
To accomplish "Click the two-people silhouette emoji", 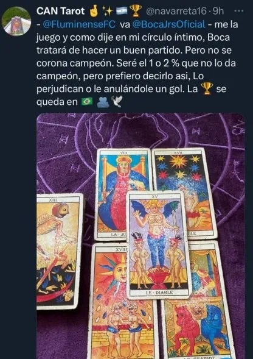I will (x=103, y=102).
